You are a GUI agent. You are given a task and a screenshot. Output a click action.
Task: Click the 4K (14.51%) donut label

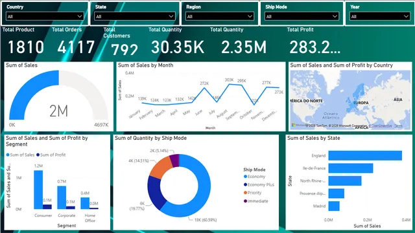pyautogui.click(x=139, y=161)
